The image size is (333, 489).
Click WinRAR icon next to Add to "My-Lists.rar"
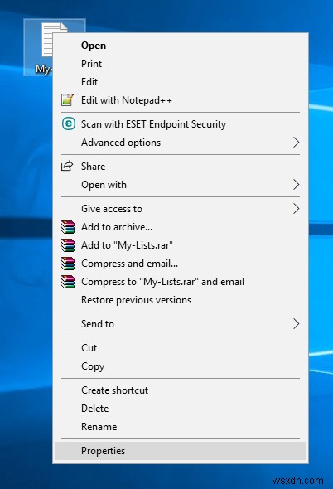[x=68, y=245]
